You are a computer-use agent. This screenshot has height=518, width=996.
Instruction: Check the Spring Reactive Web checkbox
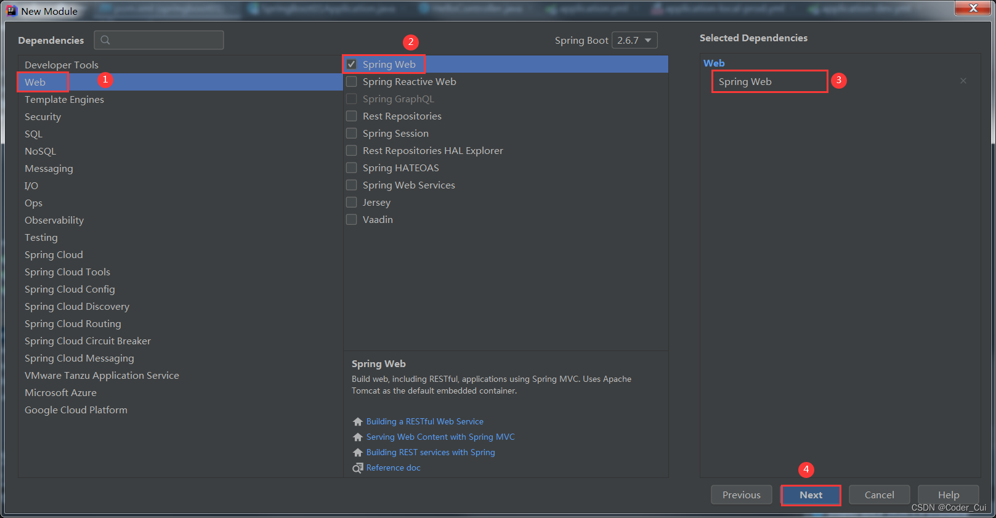coord(351,81)
